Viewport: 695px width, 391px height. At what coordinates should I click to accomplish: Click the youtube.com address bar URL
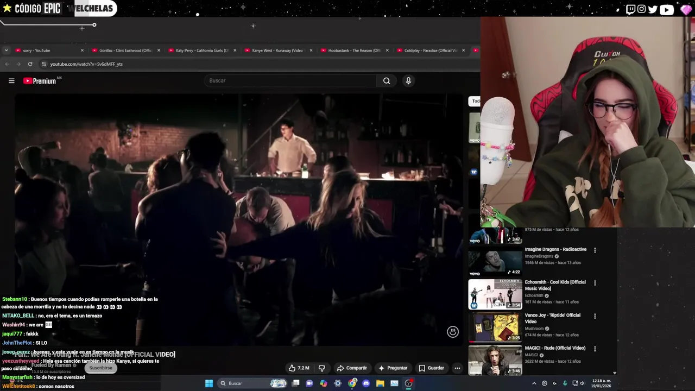tap(86, 64)
